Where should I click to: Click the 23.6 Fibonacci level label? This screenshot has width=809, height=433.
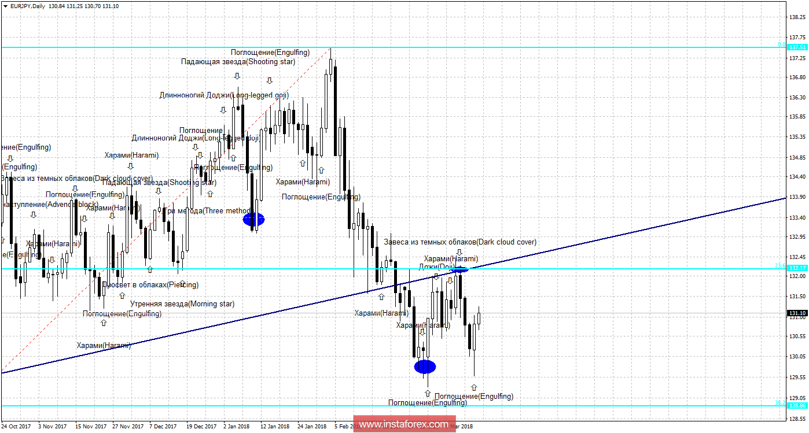(x=780, y=266)
